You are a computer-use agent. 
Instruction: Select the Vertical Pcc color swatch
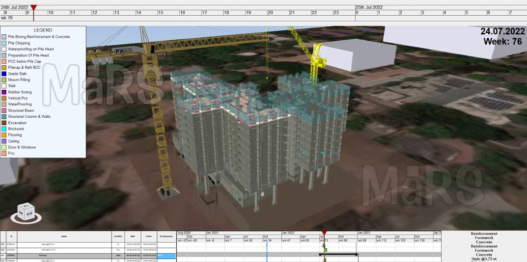[x=4, y=98]
